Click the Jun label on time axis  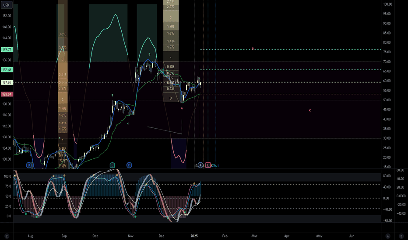click(x=352, y=236)
